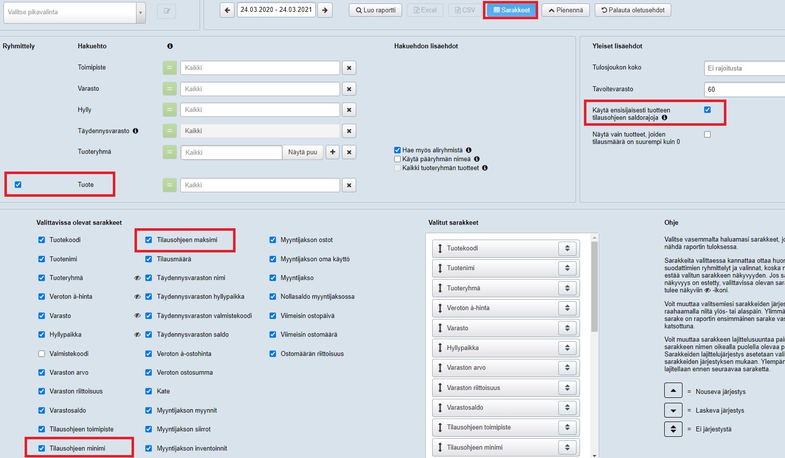
Task: Click the Näytä puu button
Action: tap(303, 152)
